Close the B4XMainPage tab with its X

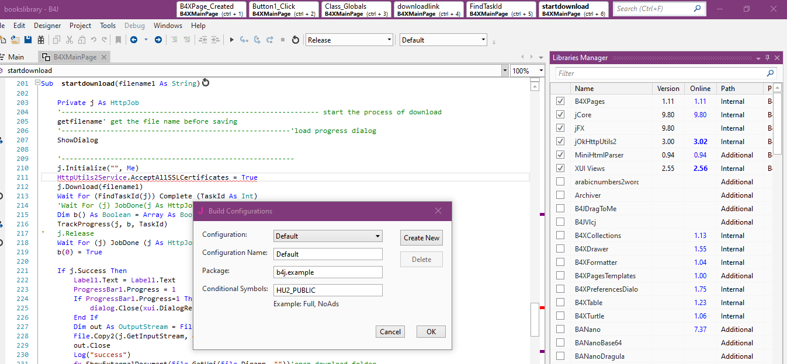[104, 57]
